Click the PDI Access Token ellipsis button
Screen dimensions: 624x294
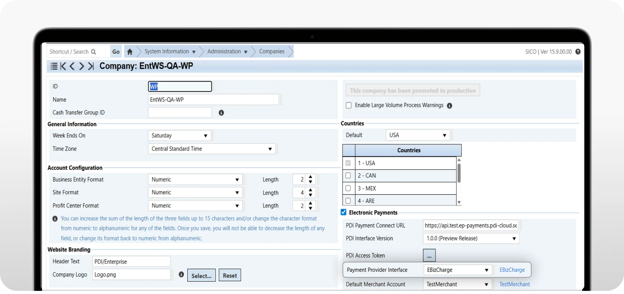(429, 255)
